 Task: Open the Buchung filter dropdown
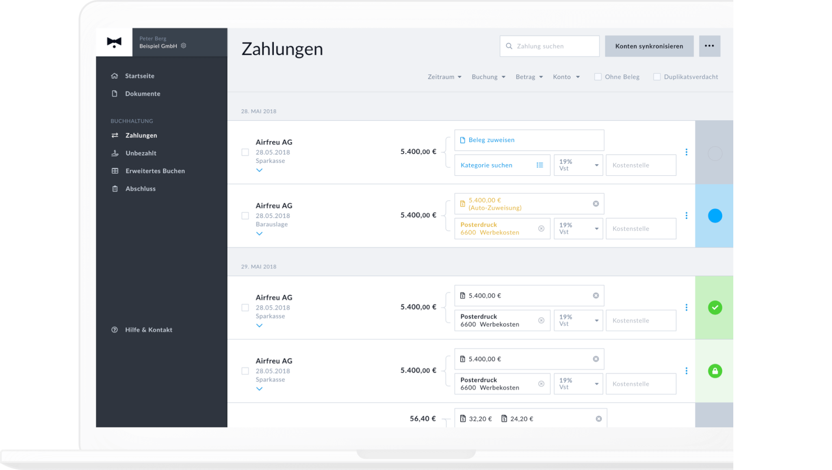(488, 77)
